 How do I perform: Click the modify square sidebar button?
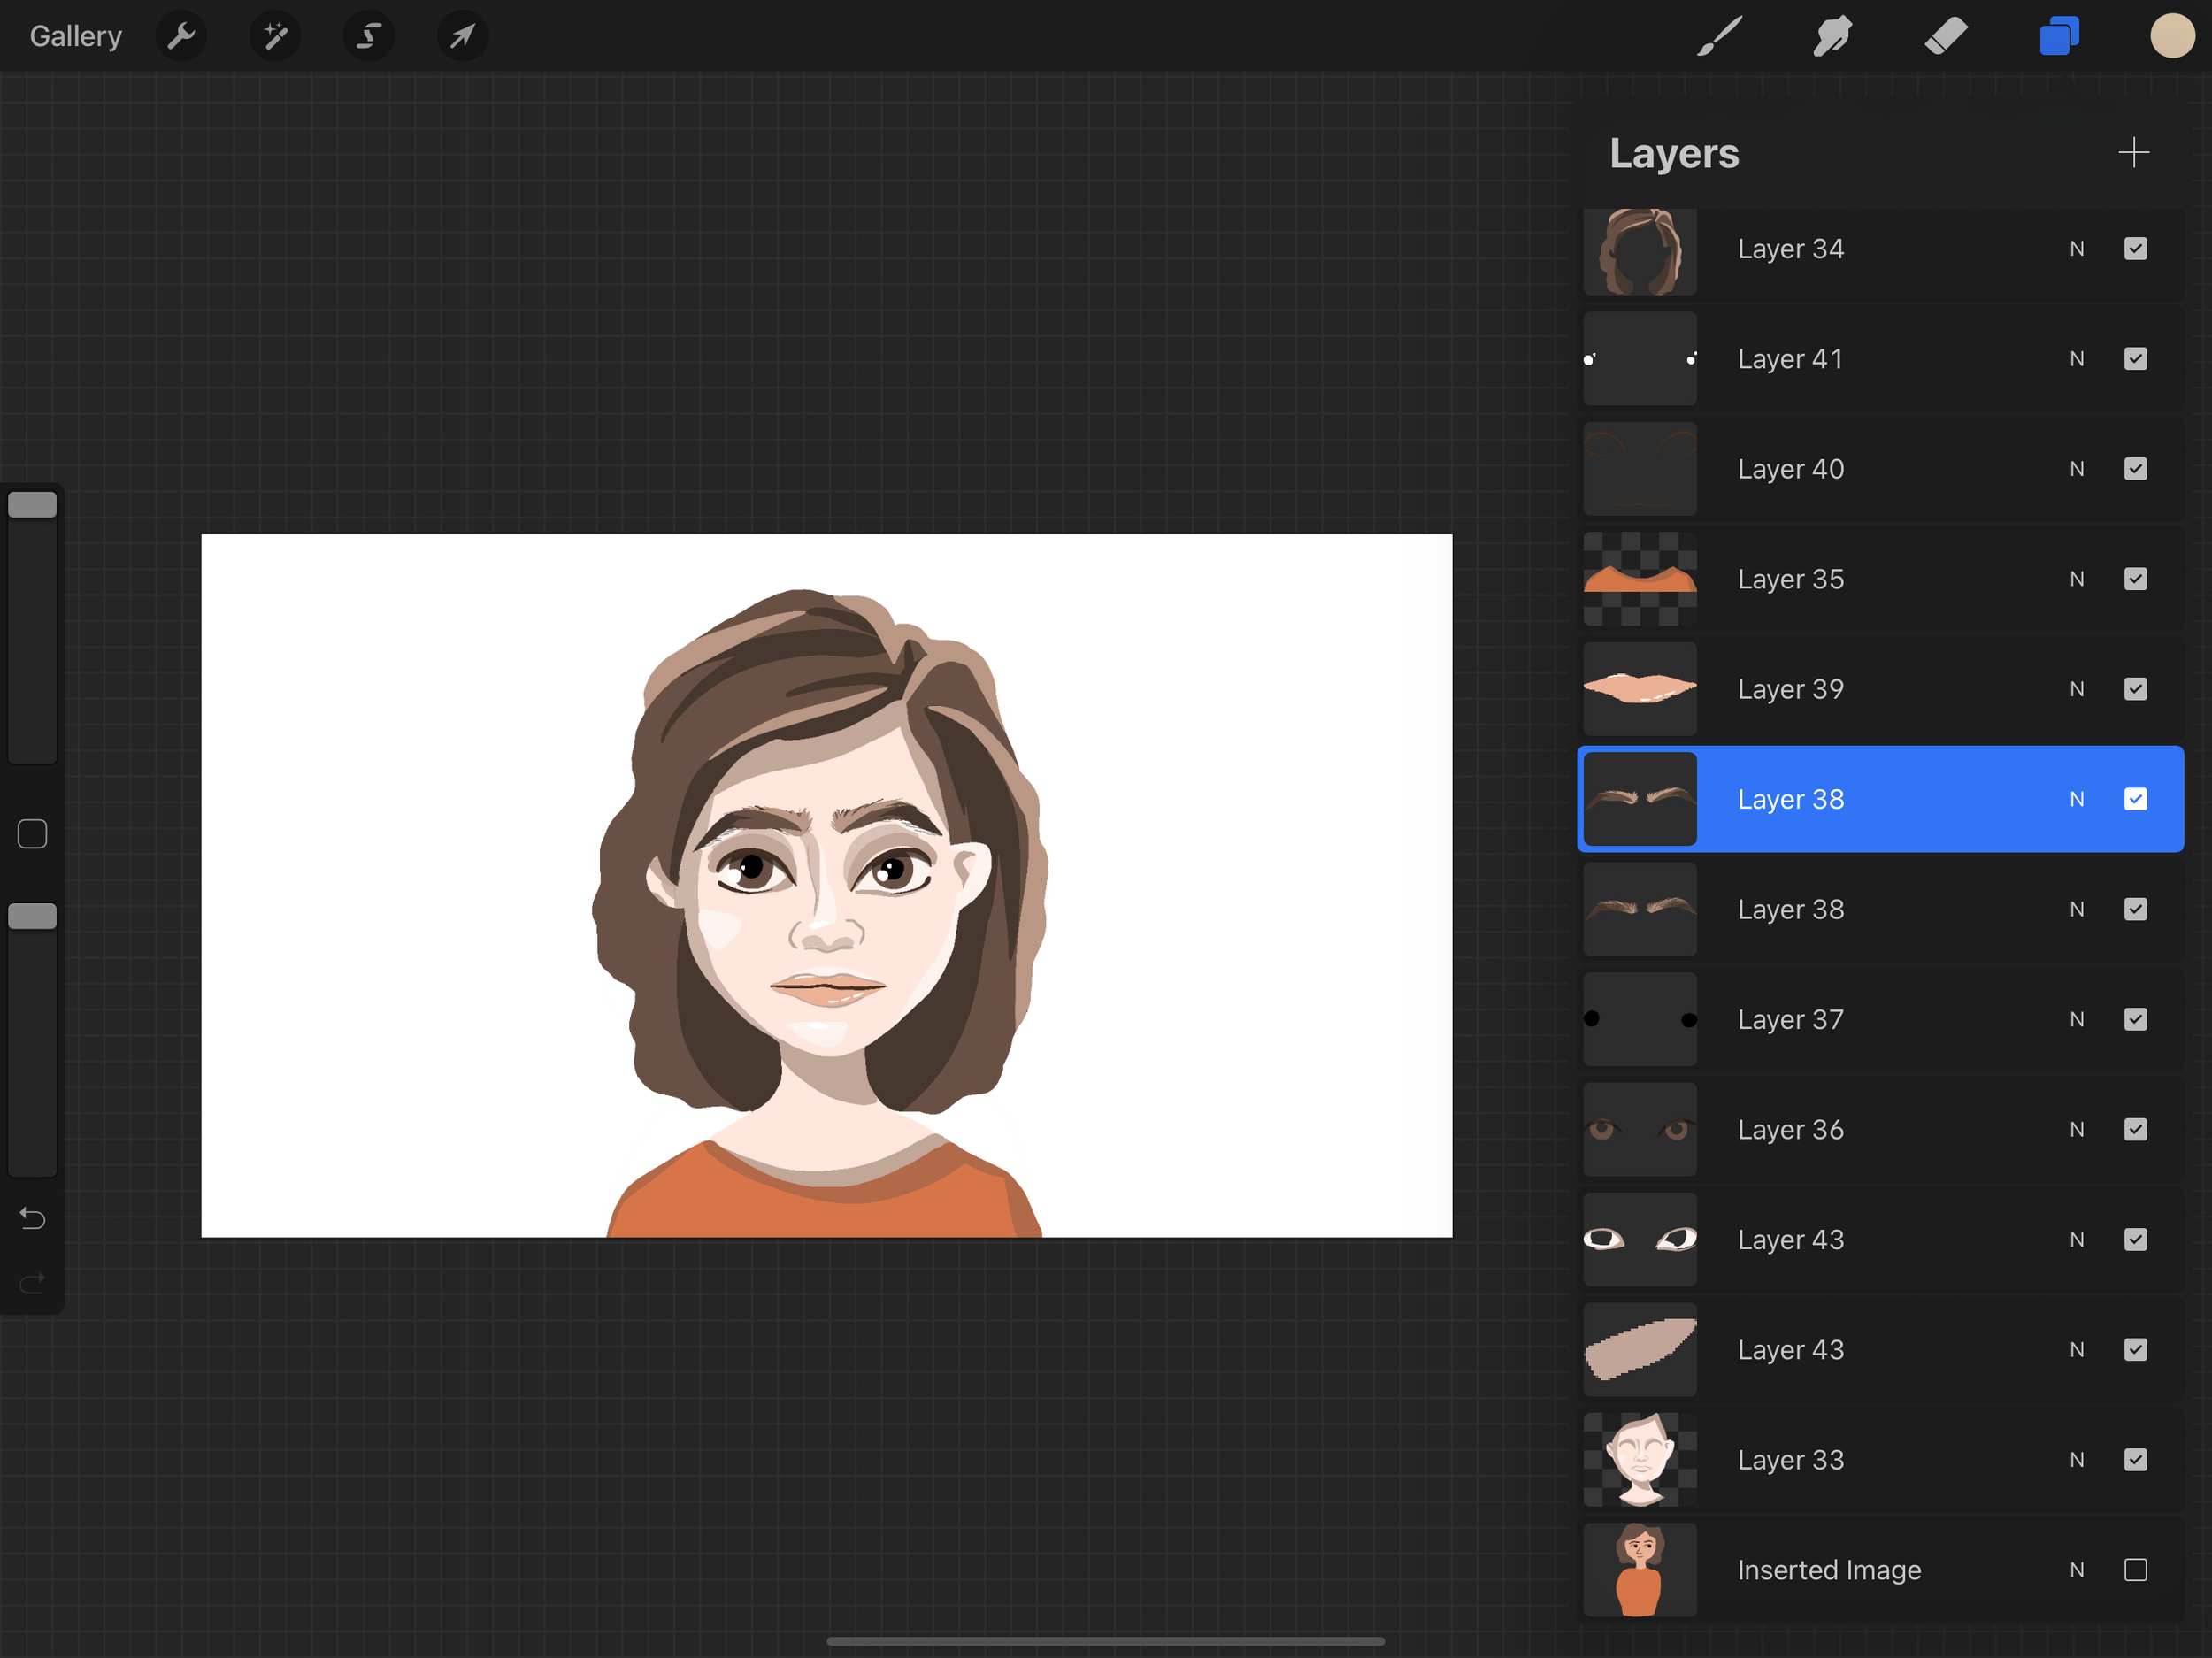[32, 834]
